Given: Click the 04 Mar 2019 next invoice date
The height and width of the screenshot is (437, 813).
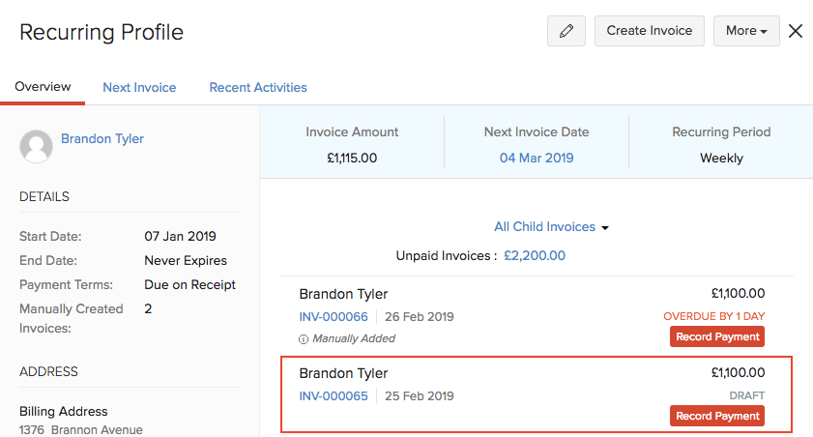Looking at the screenshot, I should coord(537,158).
